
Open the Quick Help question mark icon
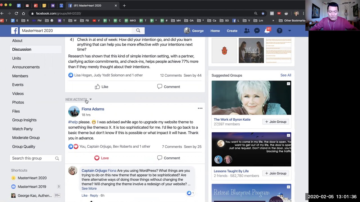(x=279, y=31)
